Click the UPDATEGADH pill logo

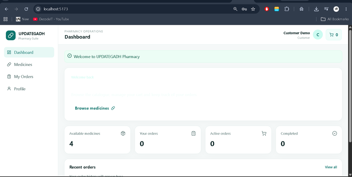pyautogui.click(x=11, y=35)
